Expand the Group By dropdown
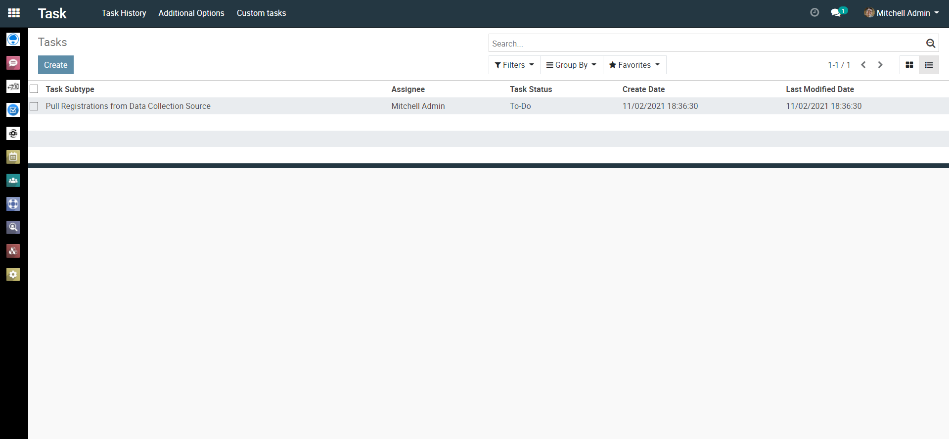949x439 pixels. [571, 65]
